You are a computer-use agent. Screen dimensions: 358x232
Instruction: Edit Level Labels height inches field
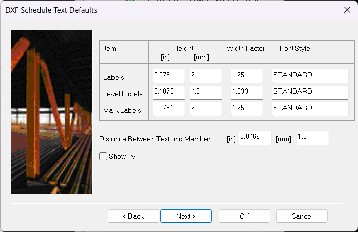(168, 92)
